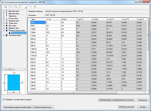Click Преобразовать в параметрическое сечение button
151x111 pixels.
117,100
